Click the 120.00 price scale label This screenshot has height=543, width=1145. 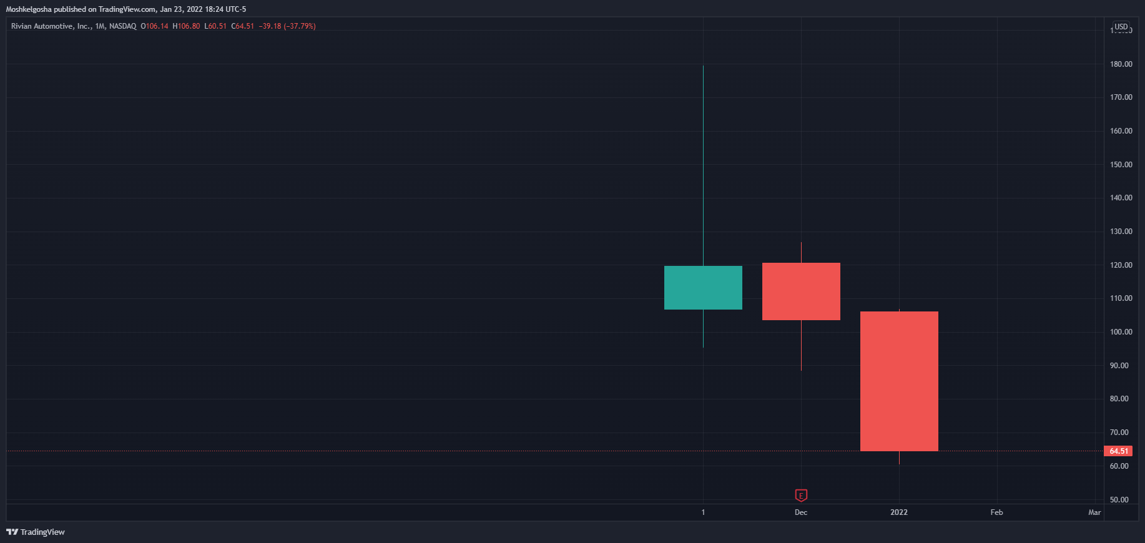(1121, 265)
